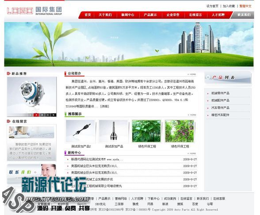Open the 联系我们 banner arrow icon

35,172
